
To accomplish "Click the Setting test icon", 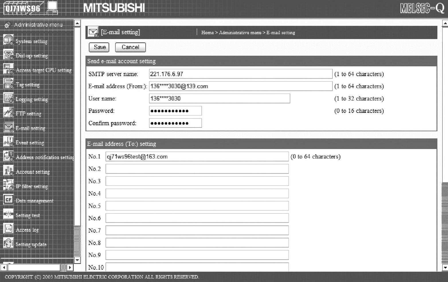I will (8, 214).
